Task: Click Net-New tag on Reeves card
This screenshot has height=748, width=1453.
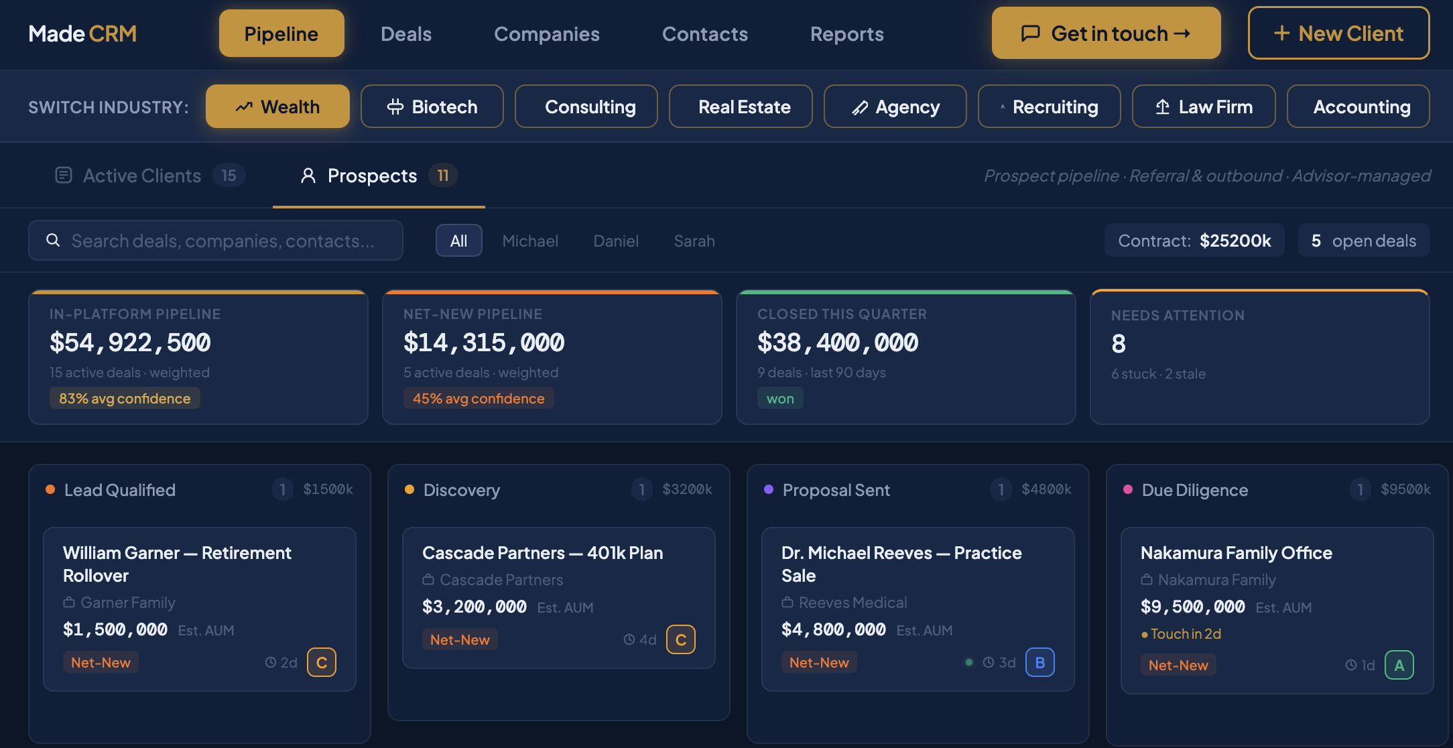Action: click(819, 662)
